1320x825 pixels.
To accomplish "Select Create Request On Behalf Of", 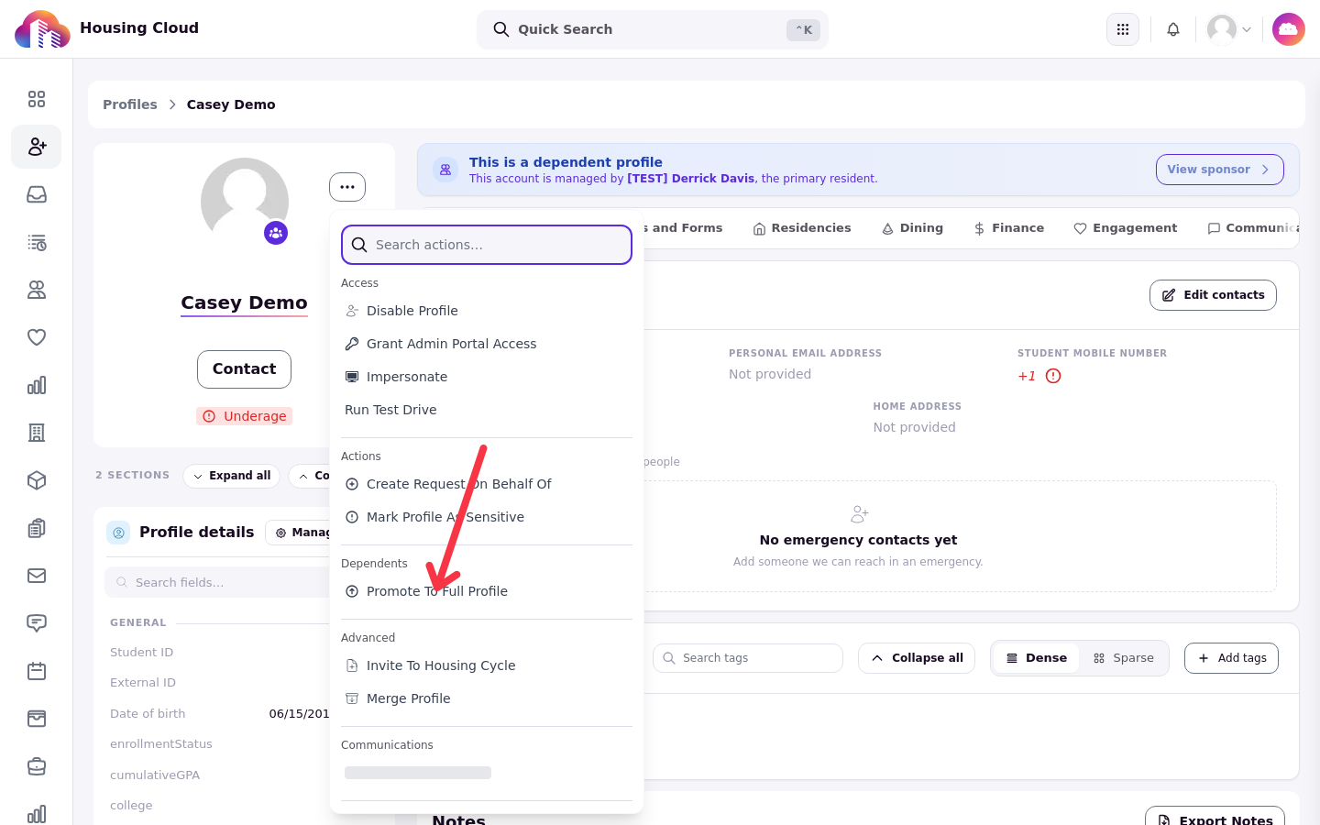I will (487, 484).
